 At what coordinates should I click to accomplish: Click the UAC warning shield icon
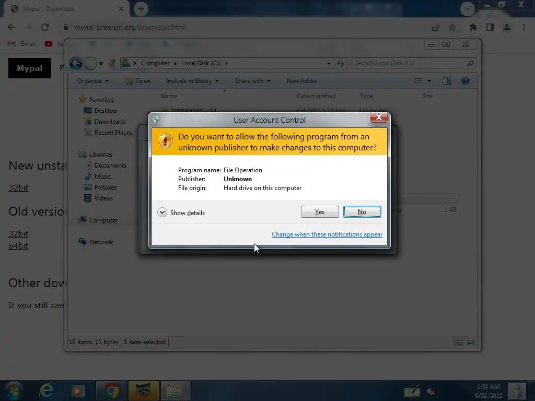166,141
